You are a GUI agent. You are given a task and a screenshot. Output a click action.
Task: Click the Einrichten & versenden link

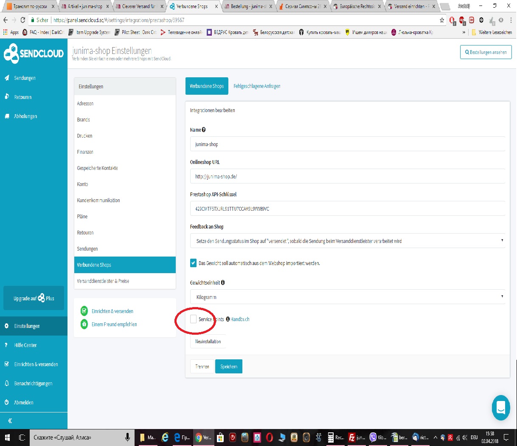pyautogui.click(x=112, y=311)
